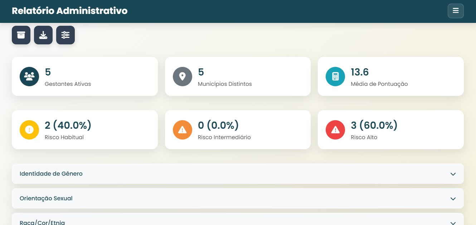476x225 pixels.
Task: Click the red Risco Alto warning icon
Action: point(335,129)
